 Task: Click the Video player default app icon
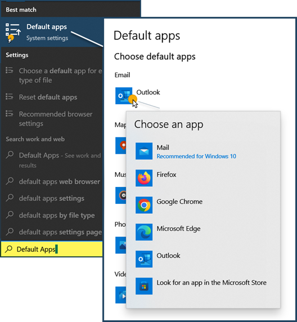tap(121, 295)
